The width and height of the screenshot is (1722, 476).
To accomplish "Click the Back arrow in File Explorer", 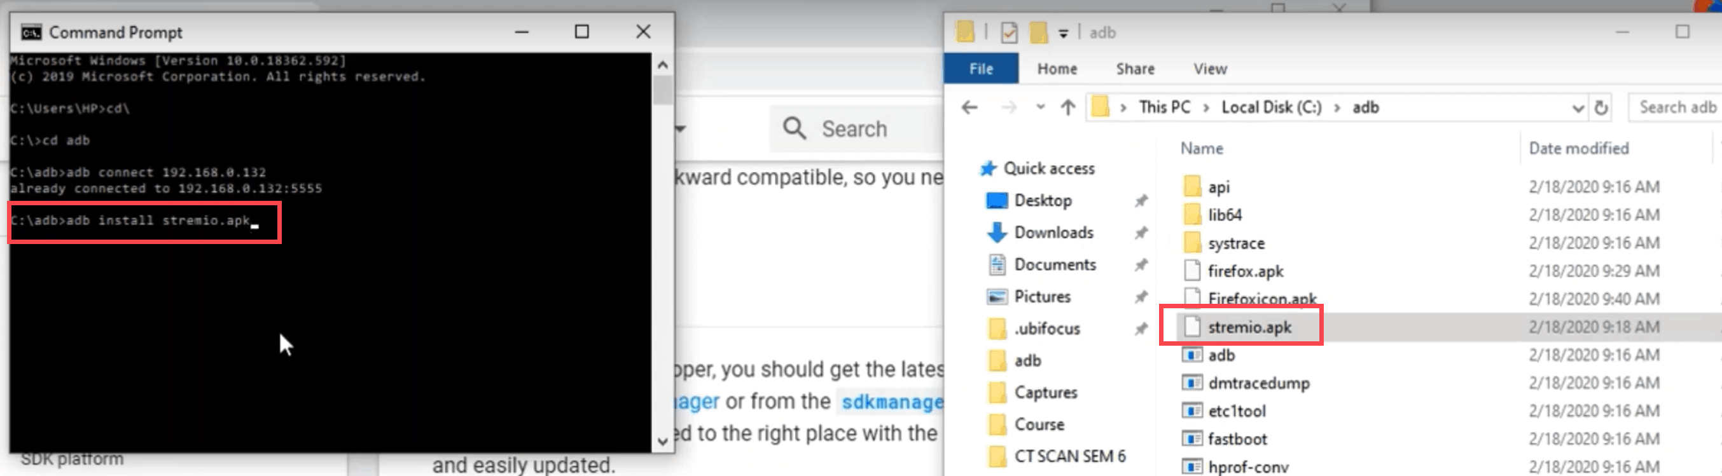I will (x=969, y=107).
